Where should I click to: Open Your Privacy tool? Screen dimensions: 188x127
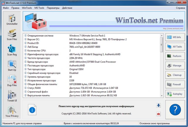[12, 111]
